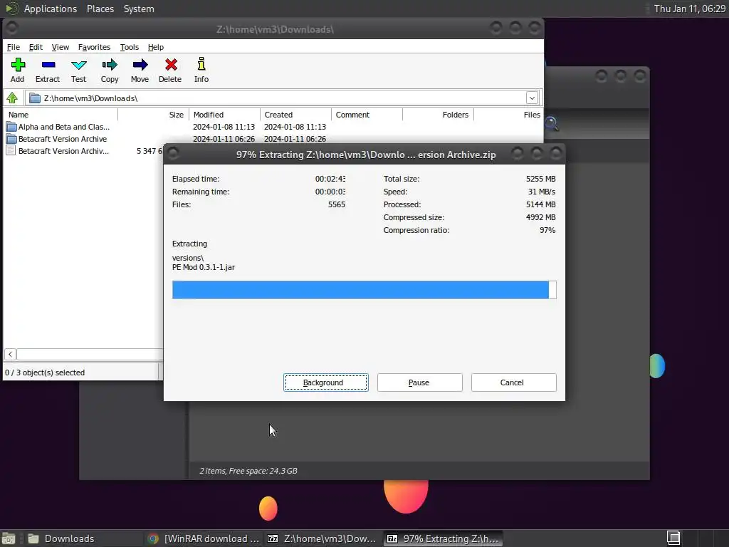729x547 pixels.
Task: Click created date 2024-01-11 06:26
Action: click(x=295, y=139)
